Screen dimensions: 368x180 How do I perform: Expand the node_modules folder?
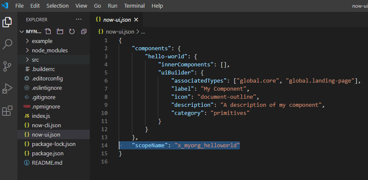(x=49, y=50)
